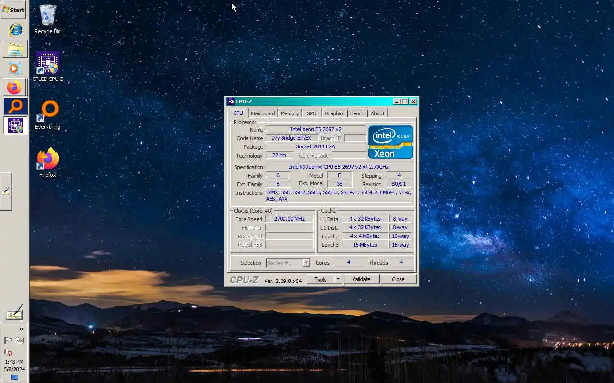The image size is (614, 383).
Task: Open the Memory tab
Action: point(290,113)
